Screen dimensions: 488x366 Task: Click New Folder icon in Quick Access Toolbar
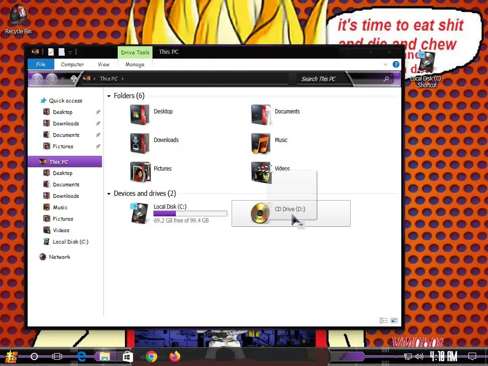(x=61, y=52)
